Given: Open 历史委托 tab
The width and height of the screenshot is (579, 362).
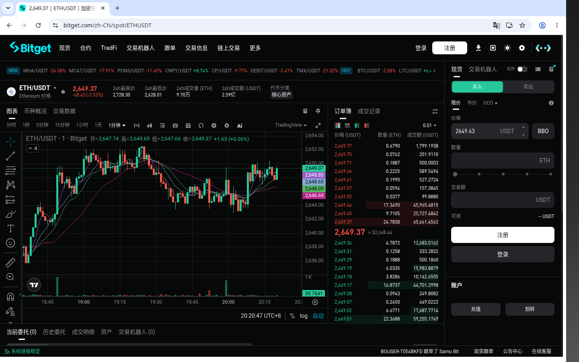Looking at the screenshot, I should [54, 332].
